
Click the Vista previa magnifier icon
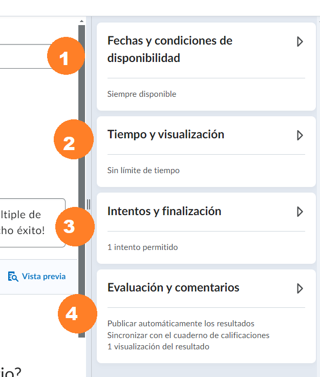point(13,277)
